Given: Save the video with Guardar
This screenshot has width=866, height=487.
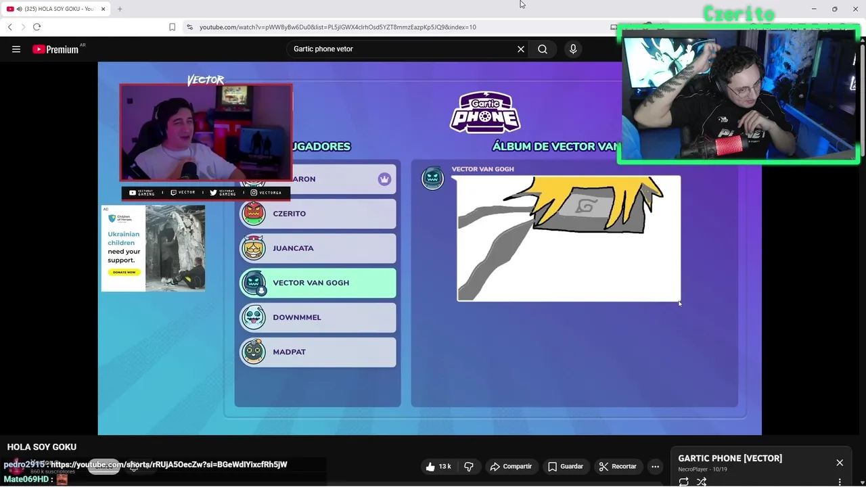Looking at the screenshot, I should point(566,467).
